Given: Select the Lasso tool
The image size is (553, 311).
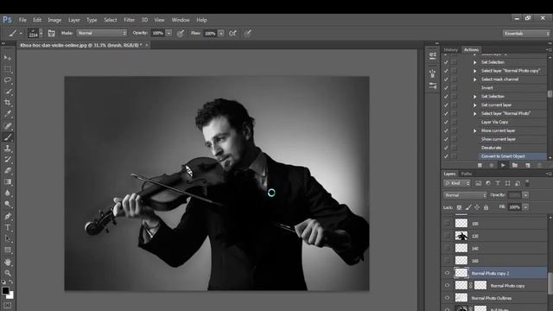Looking at the screenshot, I should (x=8, y=80).
